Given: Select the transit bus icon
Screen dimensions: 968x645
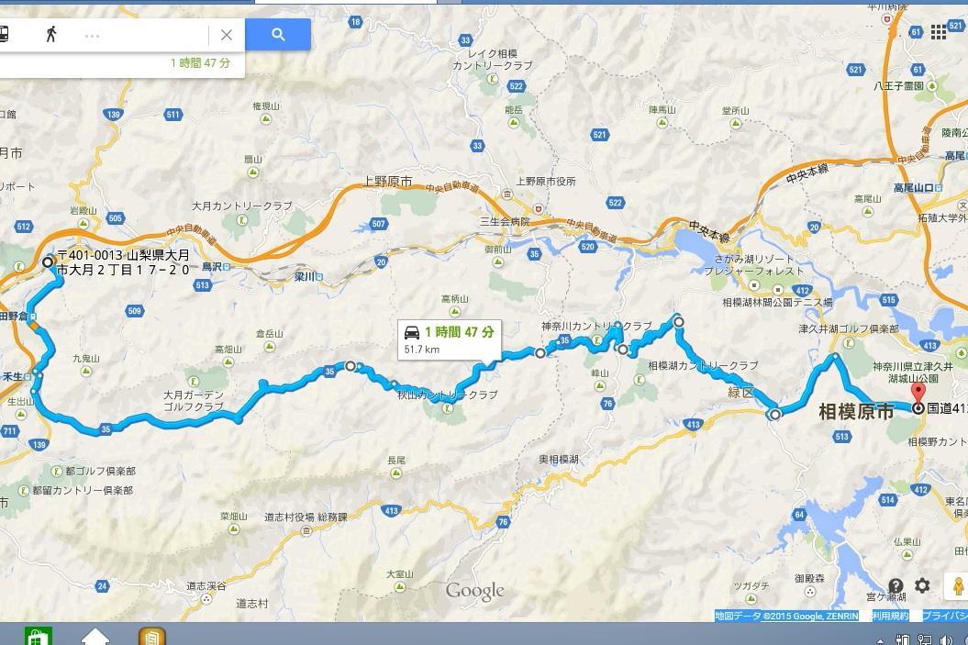Looking at the screenshot, I should (x=3, y=34).
